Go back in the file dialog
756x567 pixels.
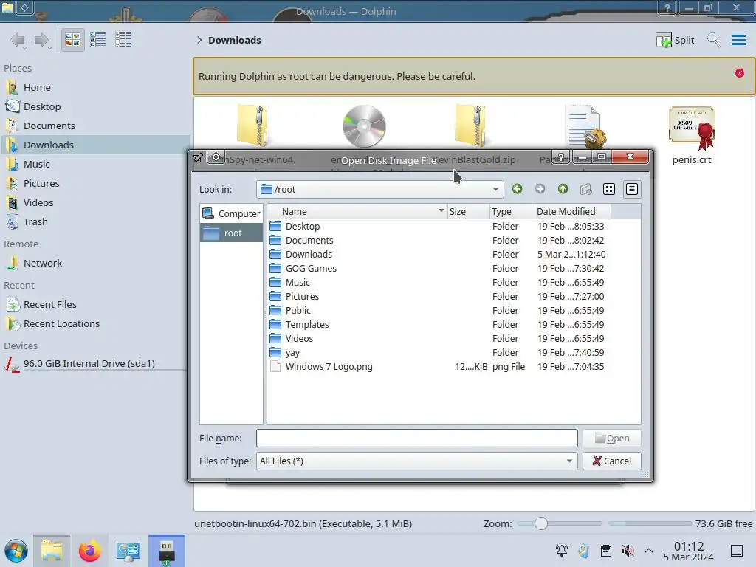(517, 189)
